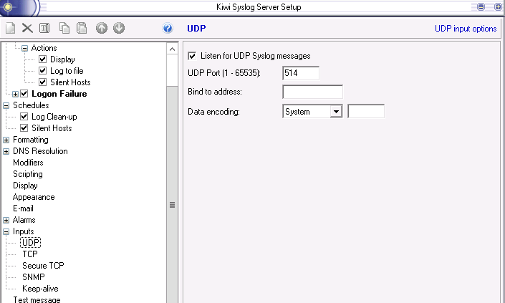505x303 pixels.
Task: Select SNMP under Inputs
Action: [x=34, y=277]
